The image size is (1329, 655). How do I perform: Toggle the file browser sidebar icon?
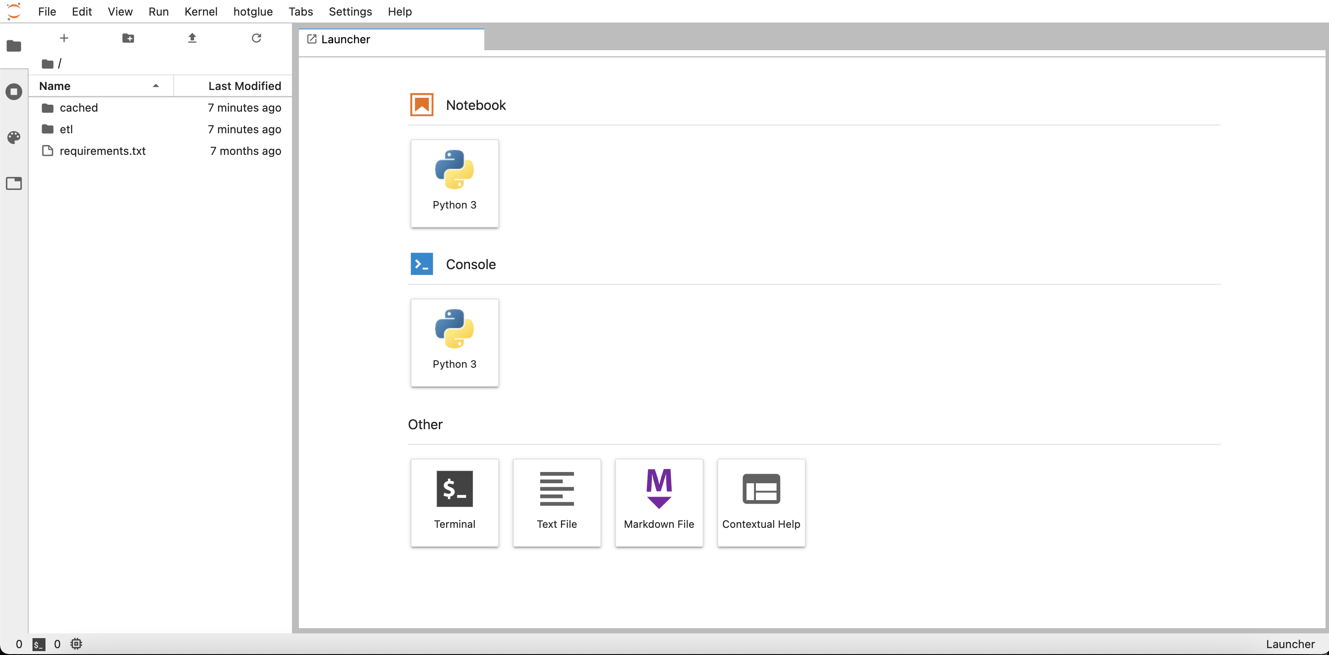(14, 46)
